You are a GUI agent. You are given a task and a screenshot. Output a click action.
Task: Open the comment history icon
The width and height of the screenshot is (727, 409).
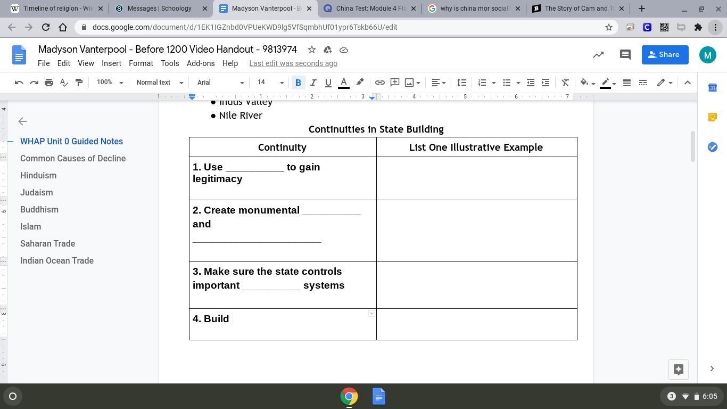tap(625, 55)
